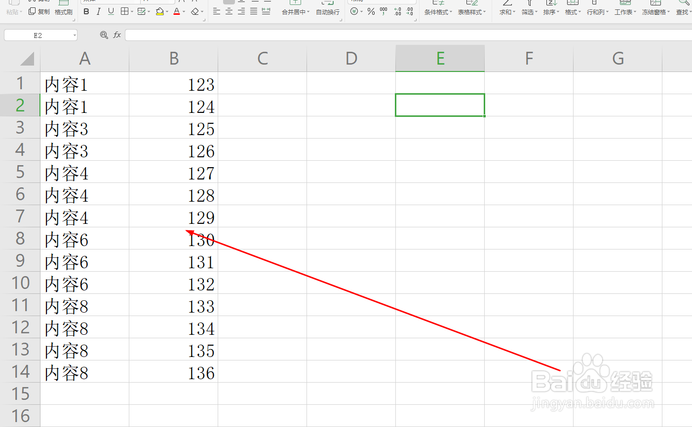This screenshot has height=427, width=692.
Task: Toggle Bold formatting (B)
Action: [x=86, y=11]
